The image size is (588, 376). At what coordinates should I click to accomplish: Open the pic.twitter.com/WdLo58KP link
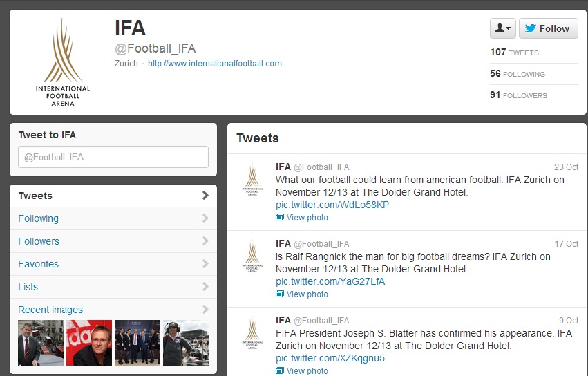coord(332,205)
